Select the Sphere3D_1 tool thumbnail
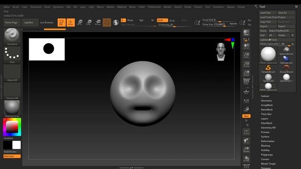Viewport: 301px width, 169px height. click(286, 78)
